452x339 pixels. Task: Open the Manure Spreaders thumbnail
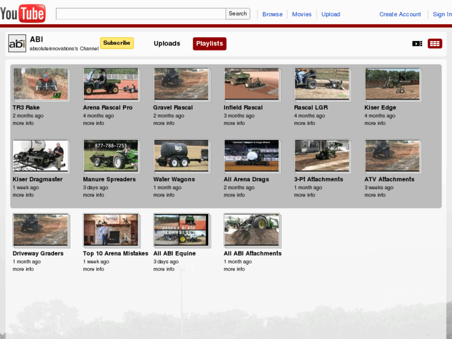111,156
